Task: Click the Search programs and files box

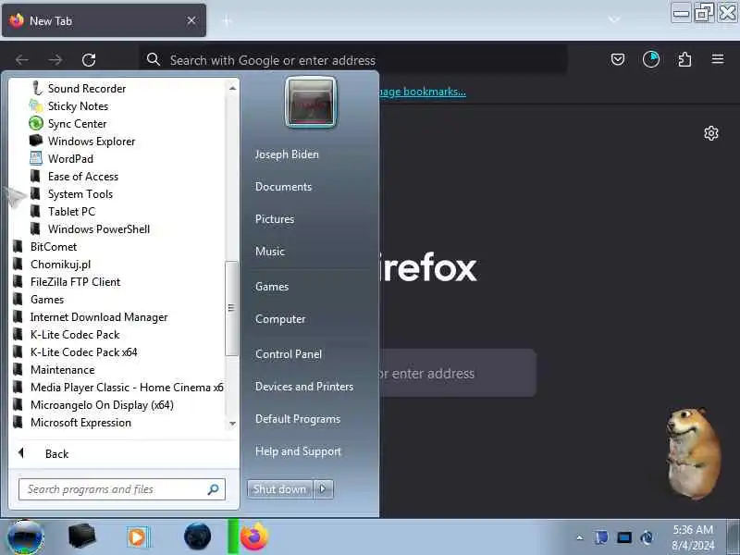Action: point(122,489)
